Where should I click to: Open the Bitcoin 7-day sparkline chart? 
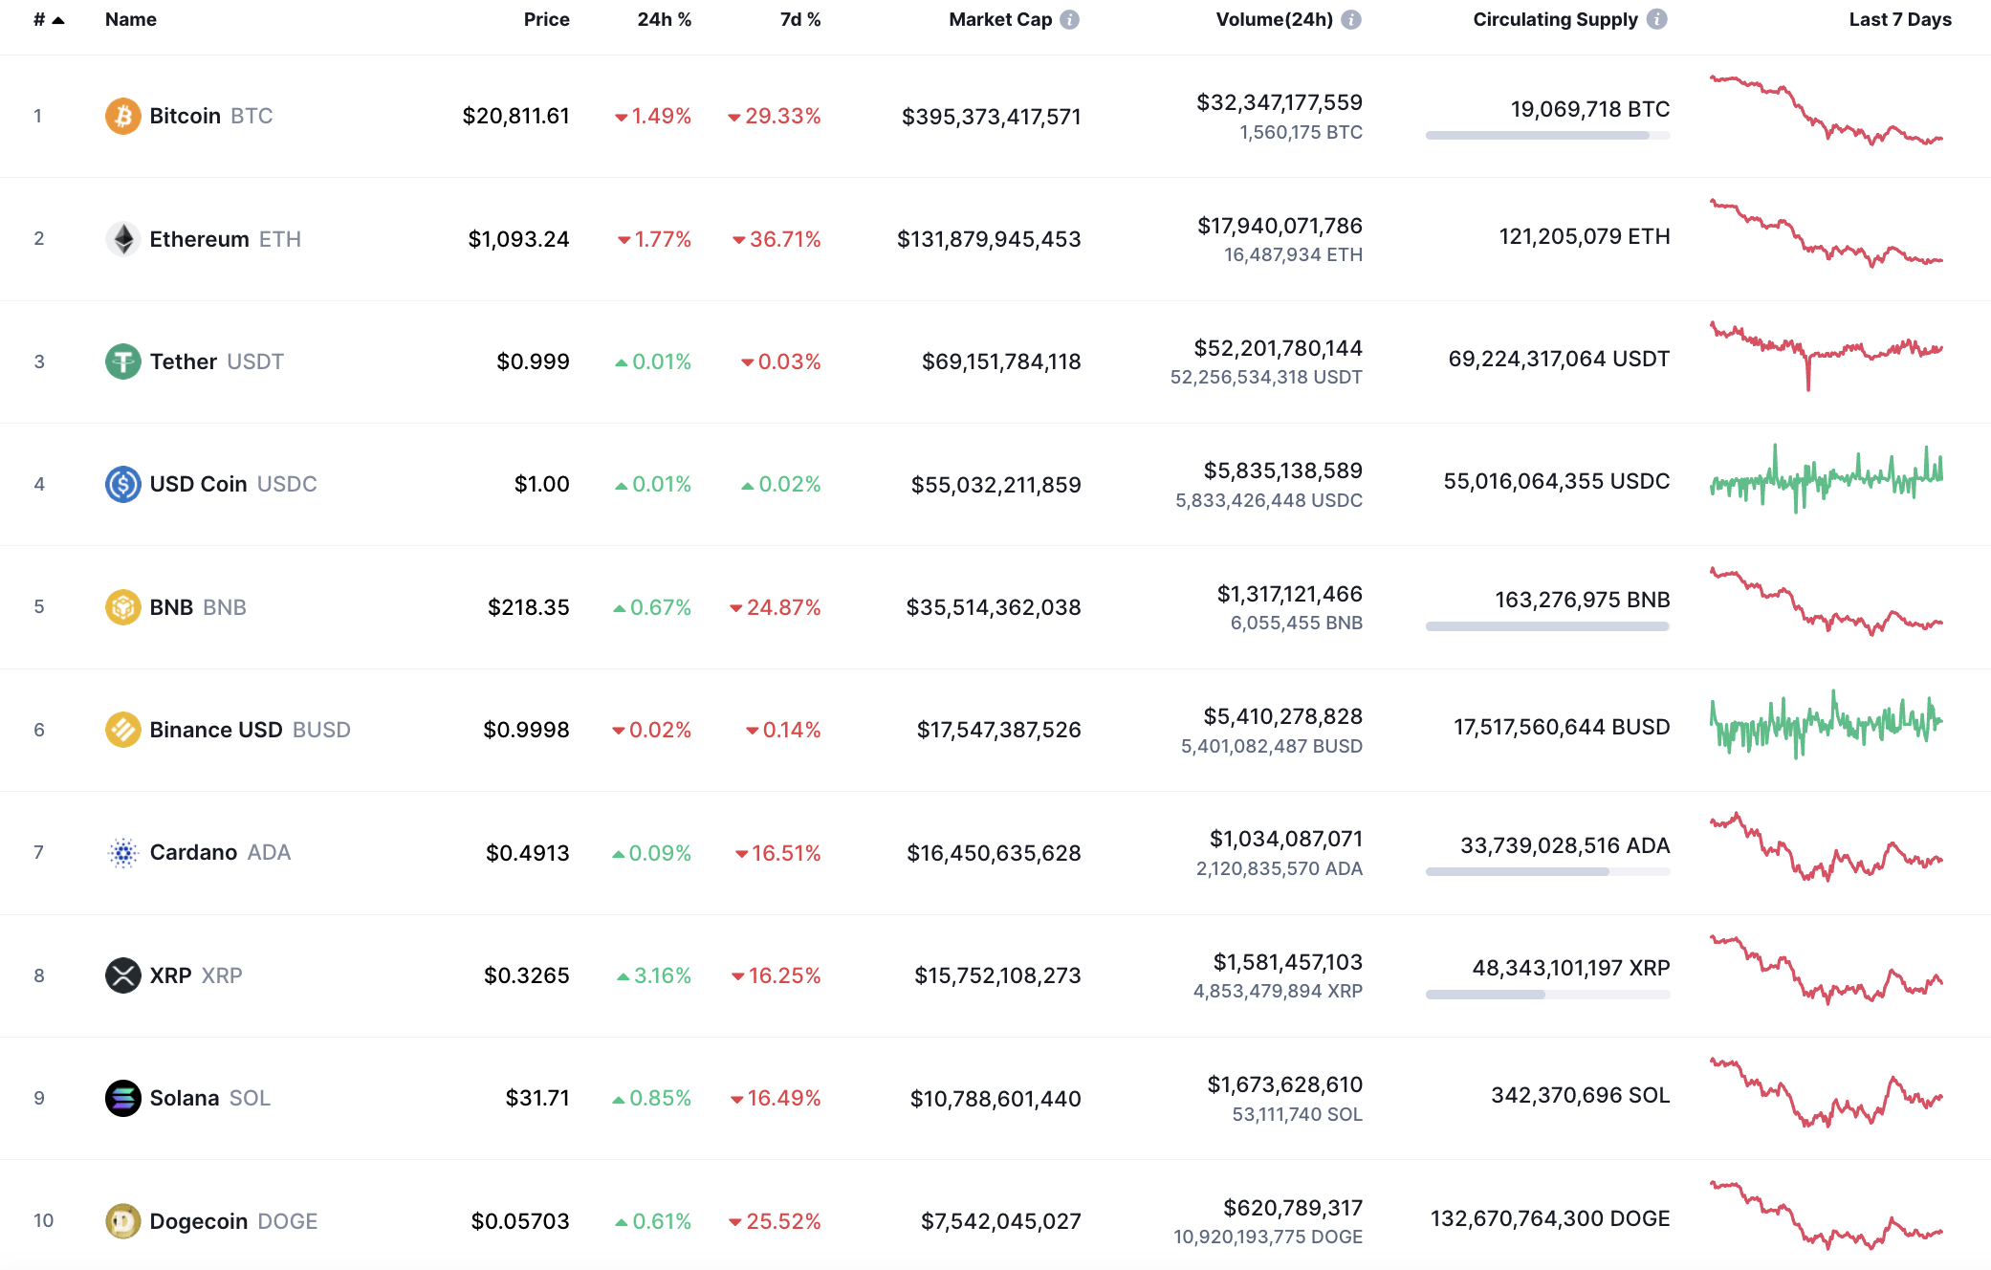(x=1826, y=111)
